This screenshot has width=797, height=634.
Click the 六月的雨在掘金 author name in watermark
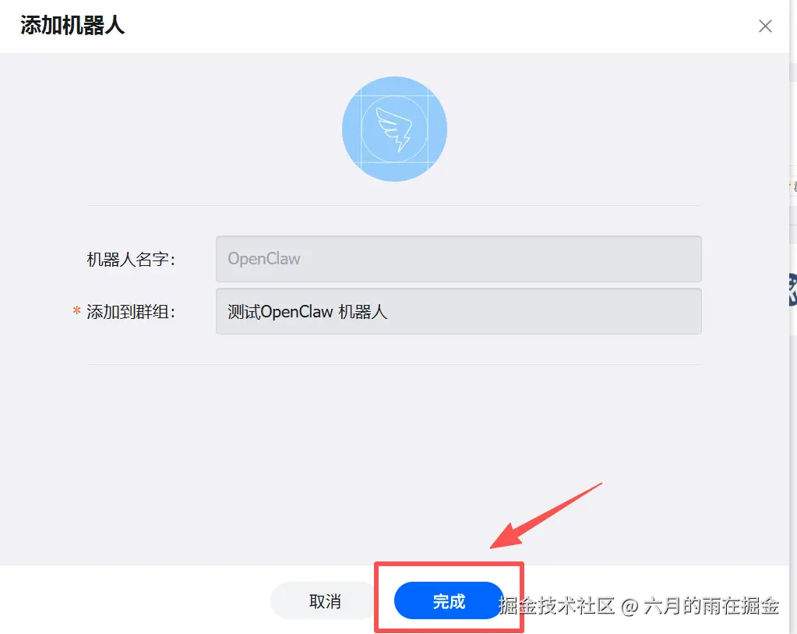point(711,605)
